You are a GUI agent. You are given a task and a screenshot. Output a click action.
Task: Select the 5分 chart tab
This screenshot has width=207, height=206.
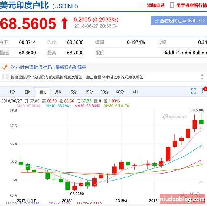click(x=74, y=92)
